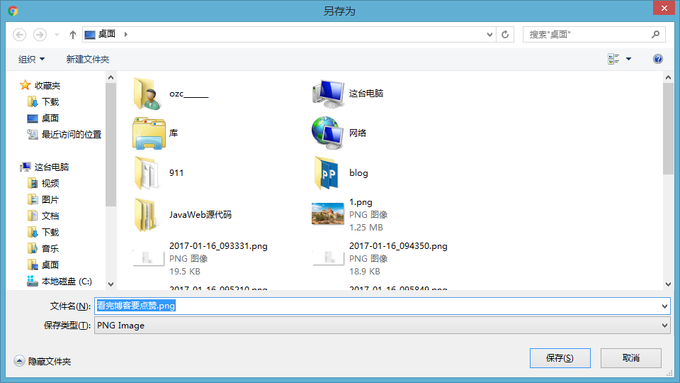This screenshot has width=680, height=383.
Task: Open 文档 folder in sidebar
Action: click(x=43, y=216)
